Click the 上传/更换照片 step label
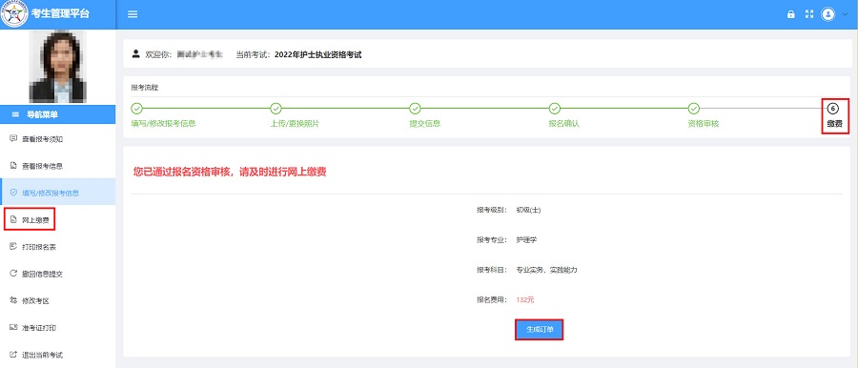Screen dimensions: 858x368 click(295, 124)
